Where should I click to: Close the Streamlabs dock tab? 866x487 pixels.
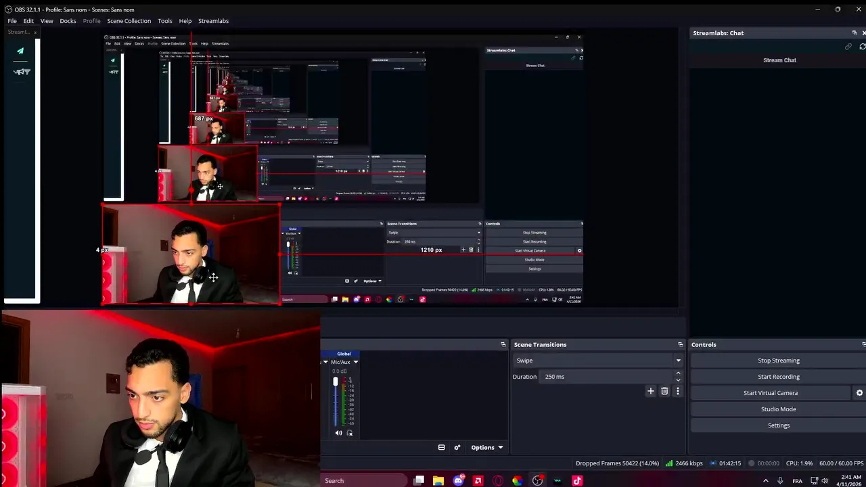(35, 32)
